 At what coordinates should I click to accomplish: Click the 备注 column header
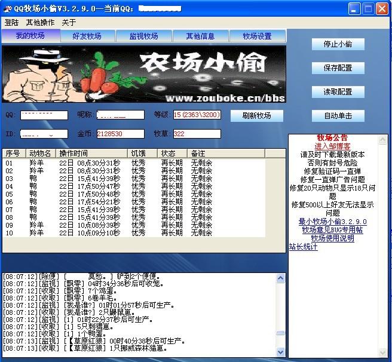click(226, 154)
